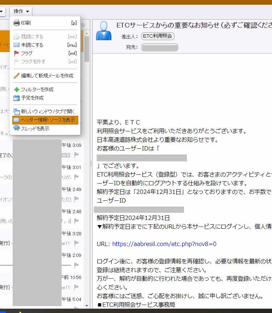Click the calendar icon for 予定を作成

click(x=17, y=98)
